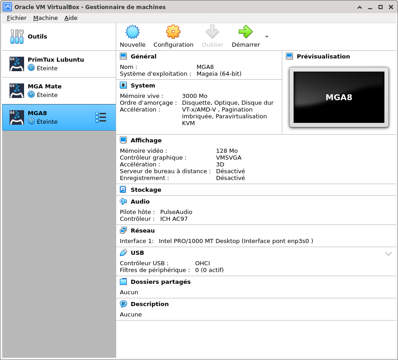
Task: Click the Nouvelle starburst icon
Action: tap(133, 32)
